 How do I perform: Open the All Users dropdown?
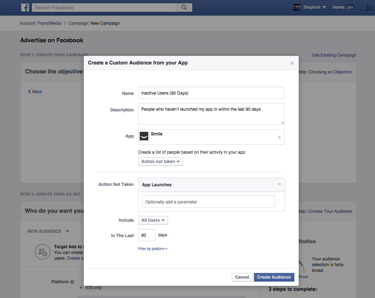pyautogui.click(x=153, y=220)
